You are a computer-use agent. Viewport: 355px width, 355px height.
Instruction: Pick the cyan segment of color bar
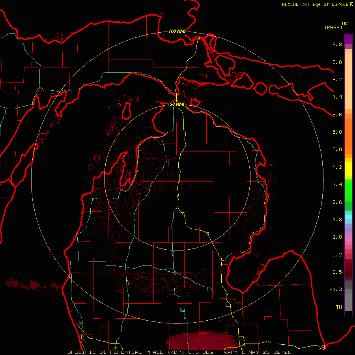348,217
